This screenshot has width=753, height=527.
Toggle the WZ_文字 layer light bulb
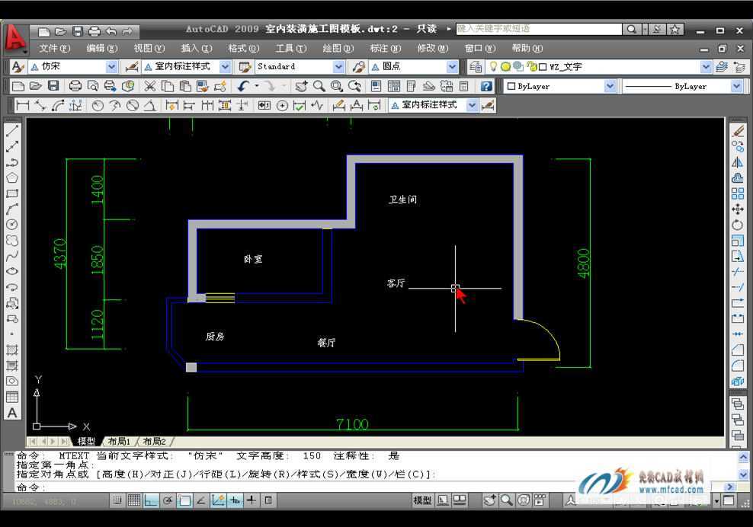493,67
